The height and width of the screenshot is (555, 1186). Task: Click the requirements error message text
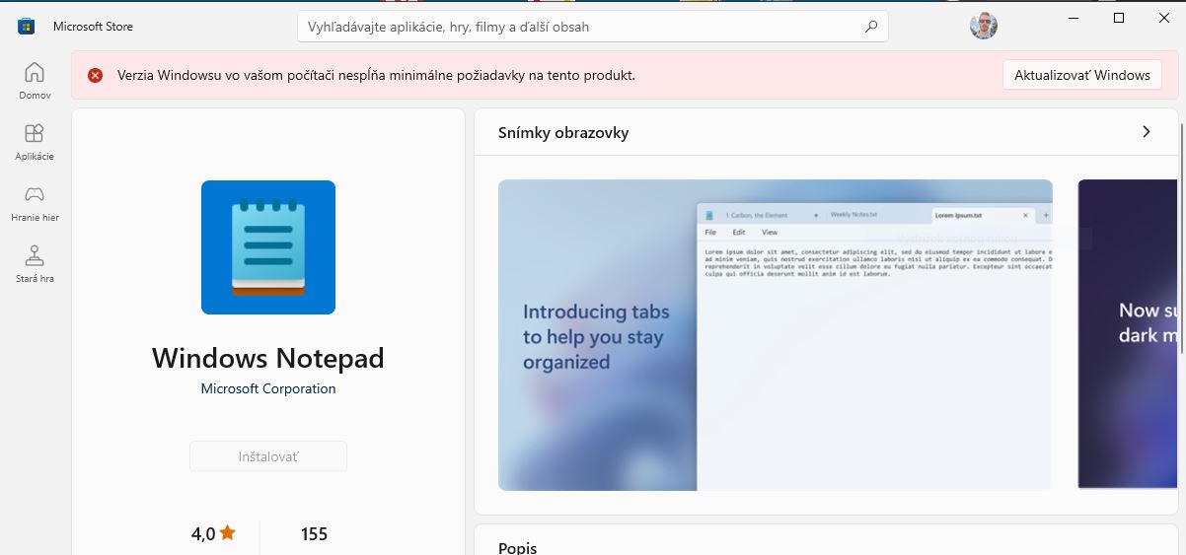(x=376, y=75)
